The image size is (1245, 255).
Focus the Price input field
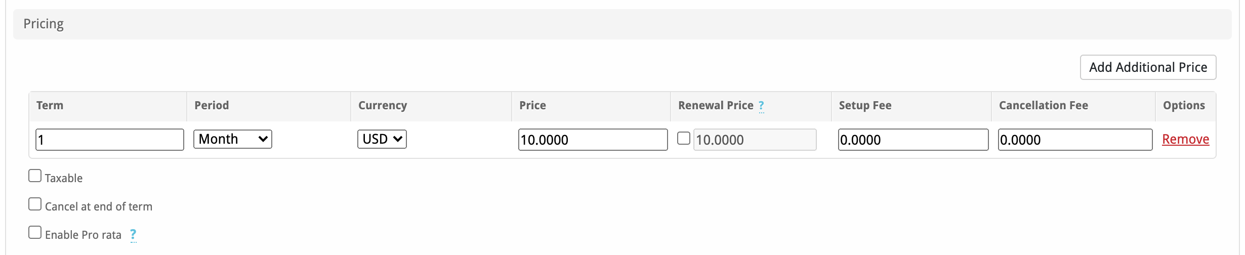[593, 140]
